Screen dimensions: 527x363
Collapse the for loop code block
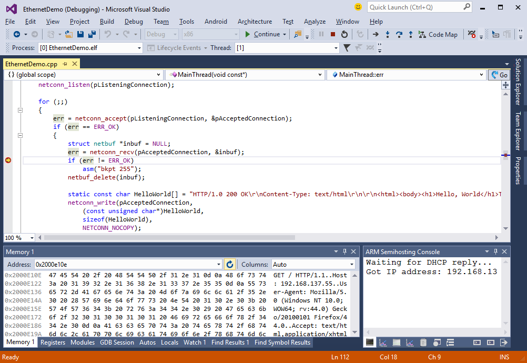click(x=20, y=110)
